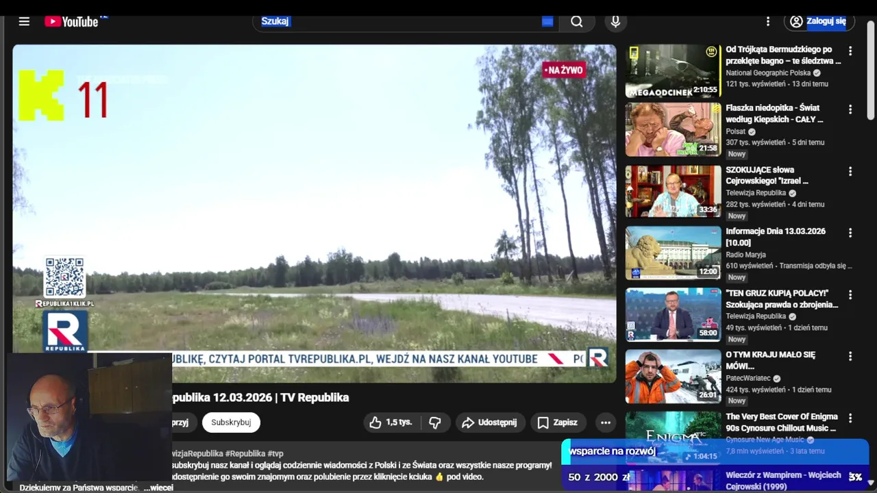Viewport: 877px width, 493px height.
Task: Click the #Republika hashtag
Action: [x=245, y=453]
